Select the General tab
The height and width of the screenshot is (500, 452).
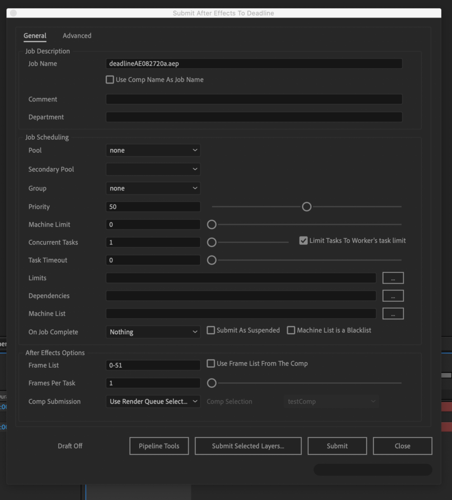coord(35,36)
